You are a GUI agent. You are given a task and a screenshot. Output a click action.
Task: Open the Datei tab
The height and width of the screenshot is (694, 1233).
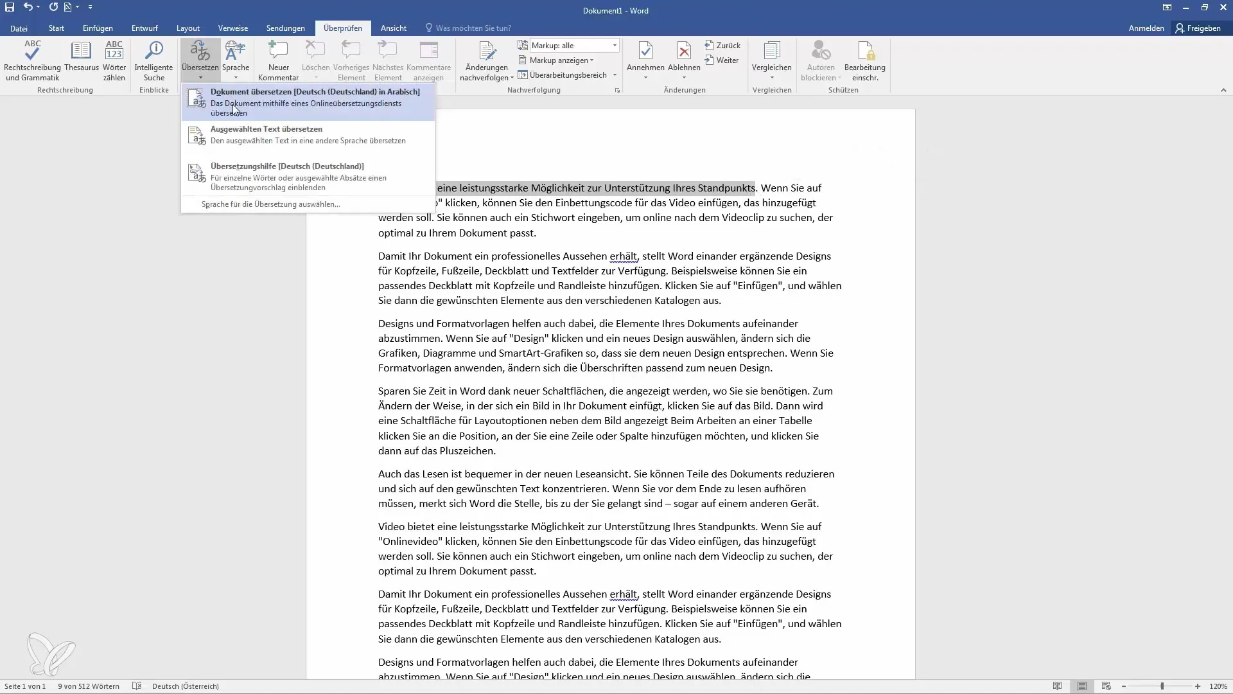point(19,28)
